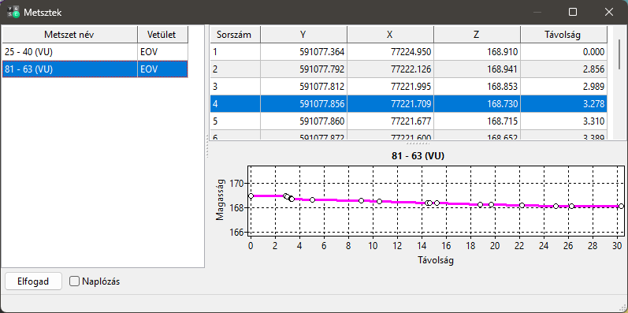The image size is (628, 313).
Task: Click the Távolság column header
Action: tap(563, 35)
